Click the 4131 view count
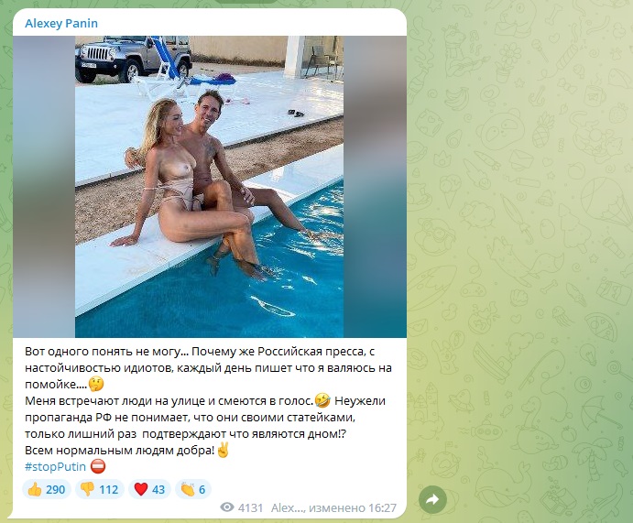The image size is (633, 523). 250,507
